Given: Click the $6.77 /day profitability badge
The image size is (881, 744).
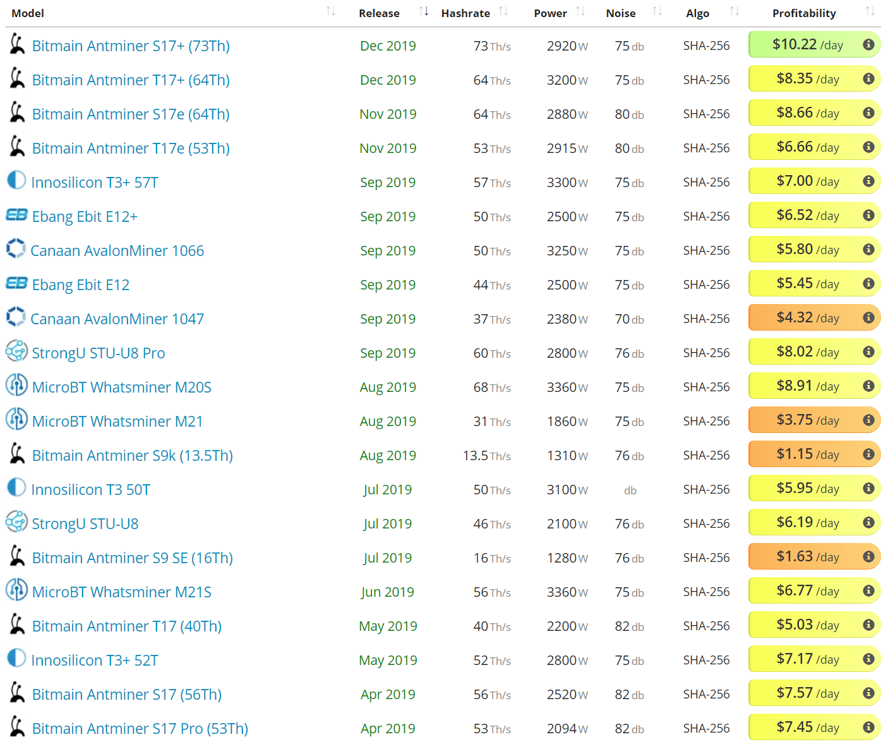Looking at the screenshot, I should coord(814,590).
